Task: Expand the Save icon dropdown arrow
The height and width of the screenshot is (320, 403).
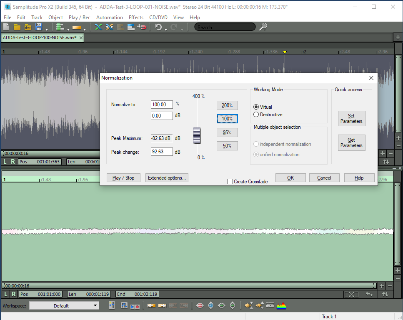Action: coord(46,29)
